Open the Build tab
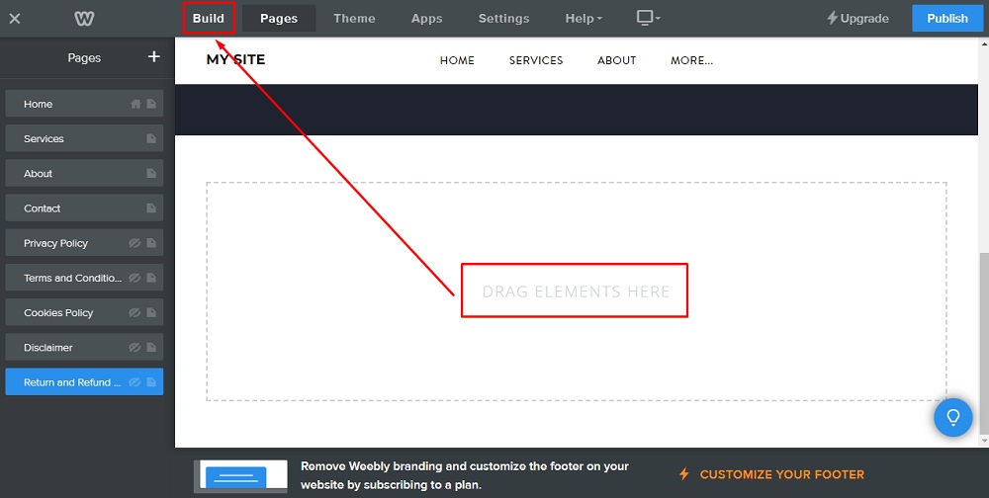The height and width of the screenshot is (498, 989). click(209, 19)
